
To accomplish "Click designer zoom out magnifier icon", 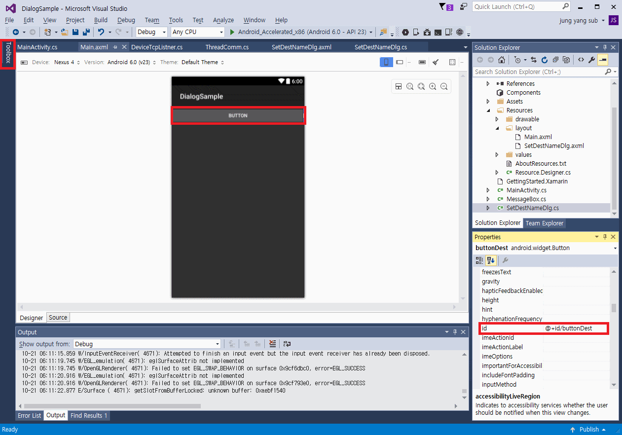I will 444,86.
